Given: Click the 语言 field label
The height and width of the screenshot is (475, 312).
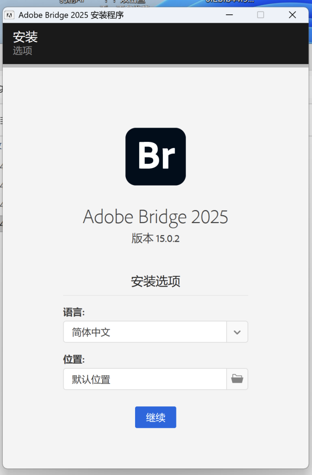Looking at the screenshot, I should click(74, 312).
